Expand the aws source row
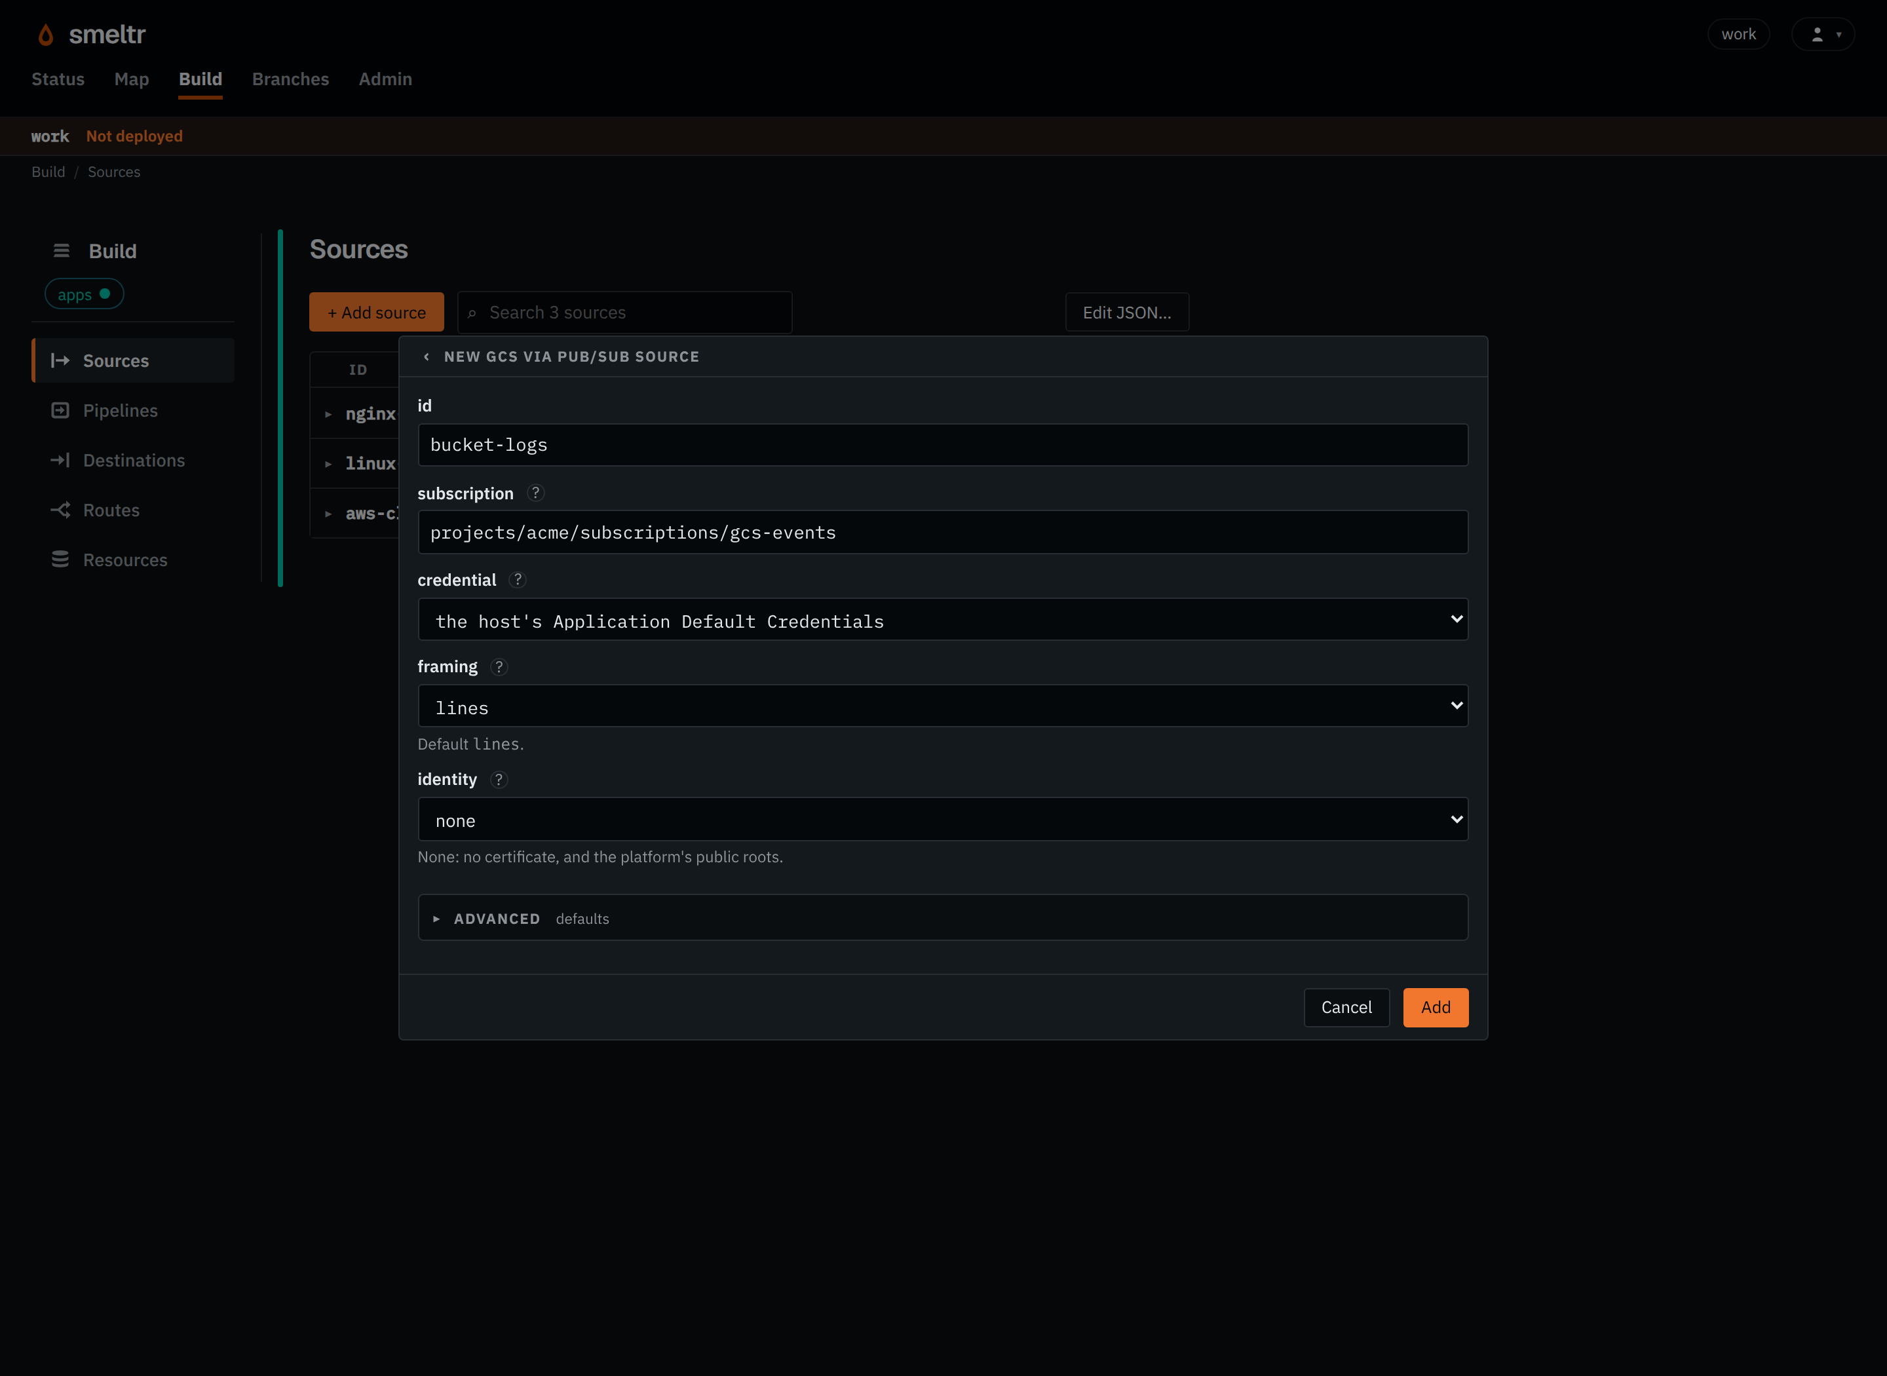Image resolution: width=1887 pixels, height=1376 pixels. click(328, 514)
